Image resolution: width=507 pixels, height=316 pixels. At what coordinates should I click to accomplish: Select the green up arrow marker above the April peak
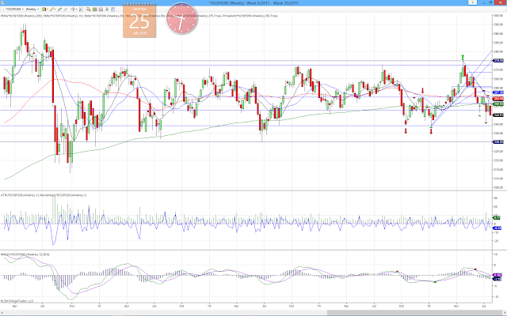[x=463, y=57]
